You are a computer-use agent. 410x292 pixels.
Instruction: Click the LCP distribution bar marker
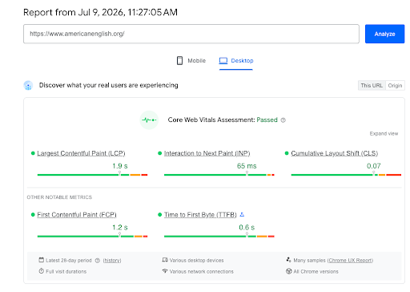pos(119,173)
